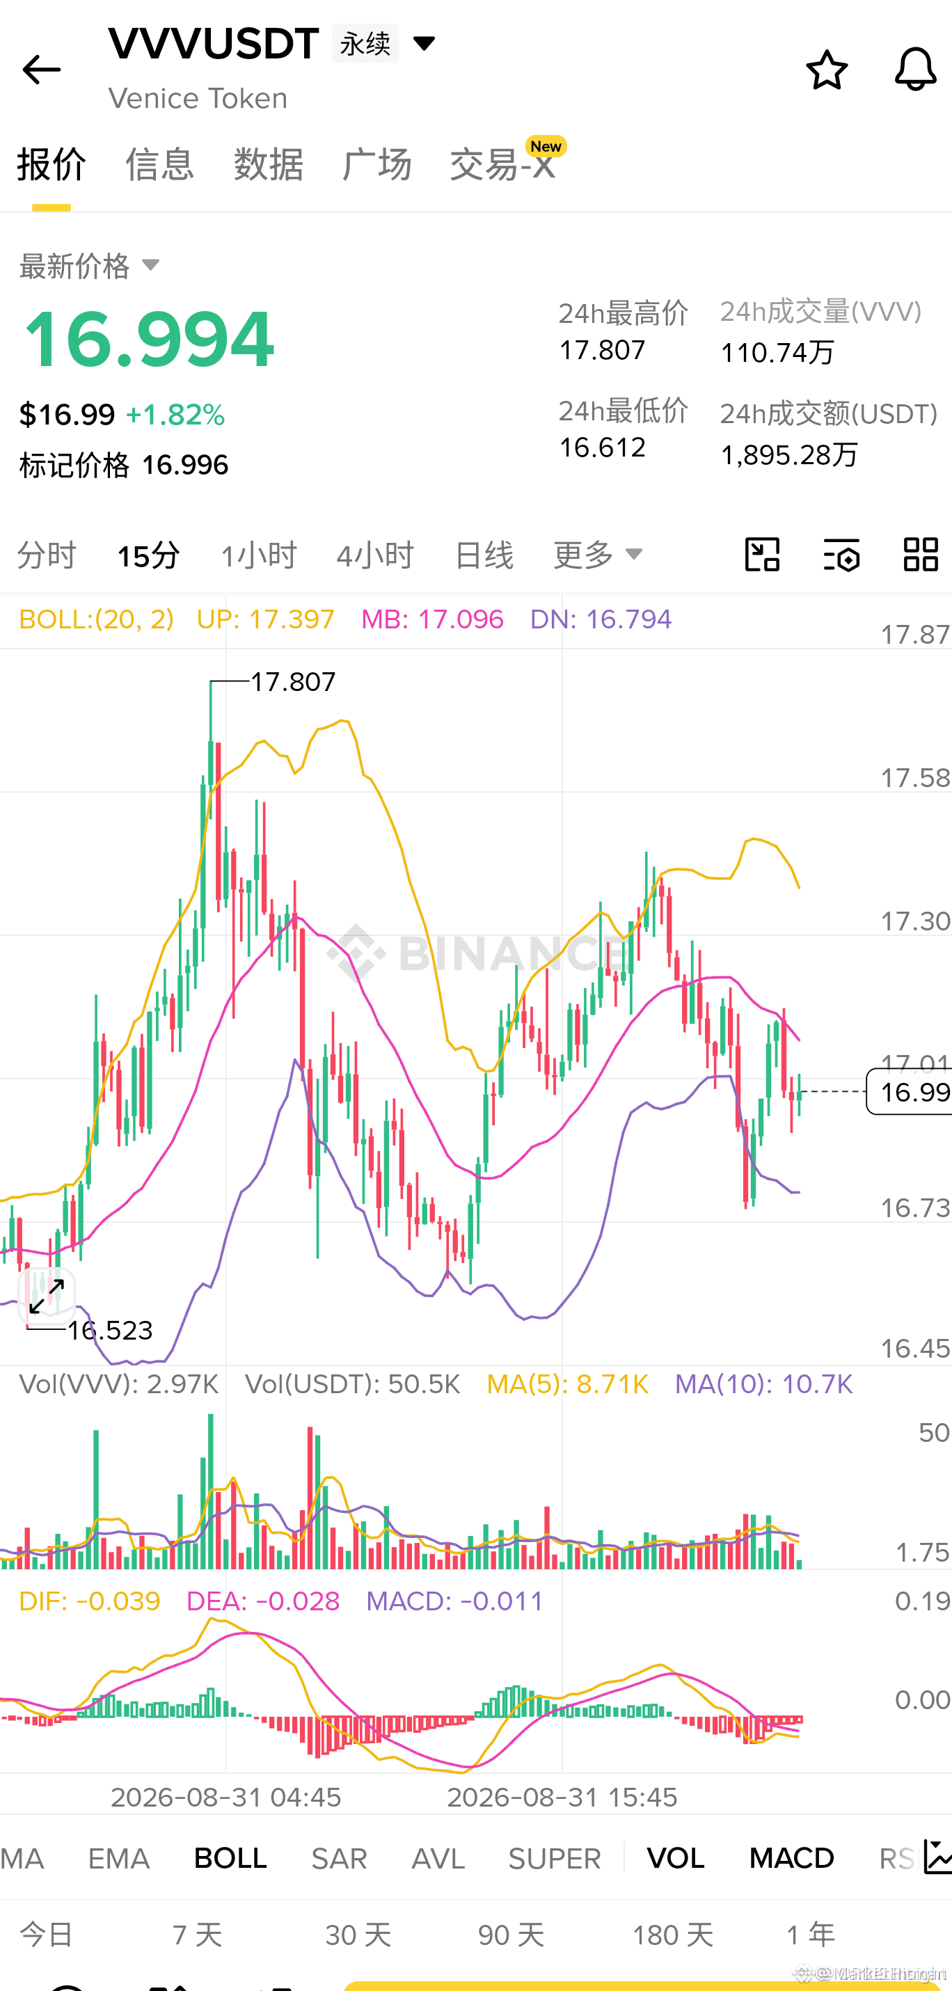
Task: Tap the UP: 17.397 value
Action: click(x=265, y=619)
